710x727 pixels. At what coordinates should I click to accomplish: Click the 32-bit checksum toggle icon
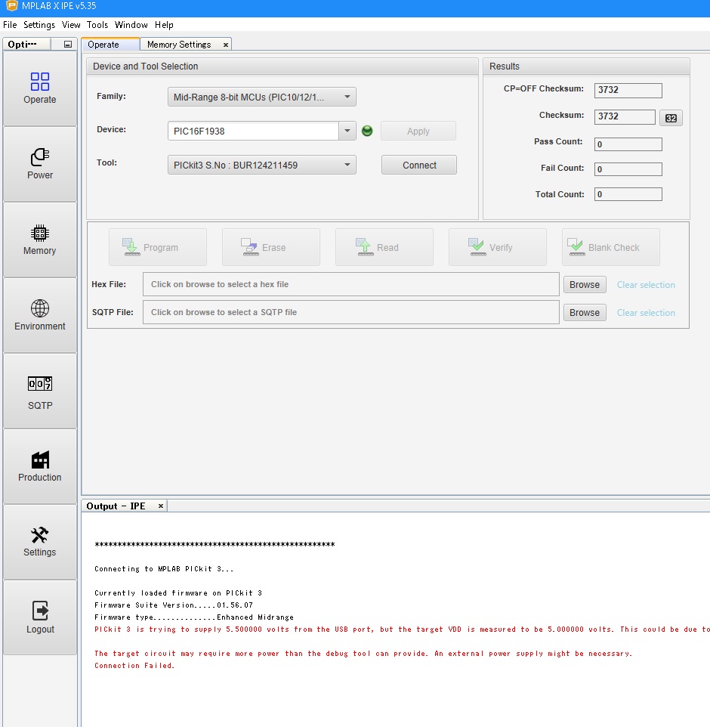tap(671, 118)
